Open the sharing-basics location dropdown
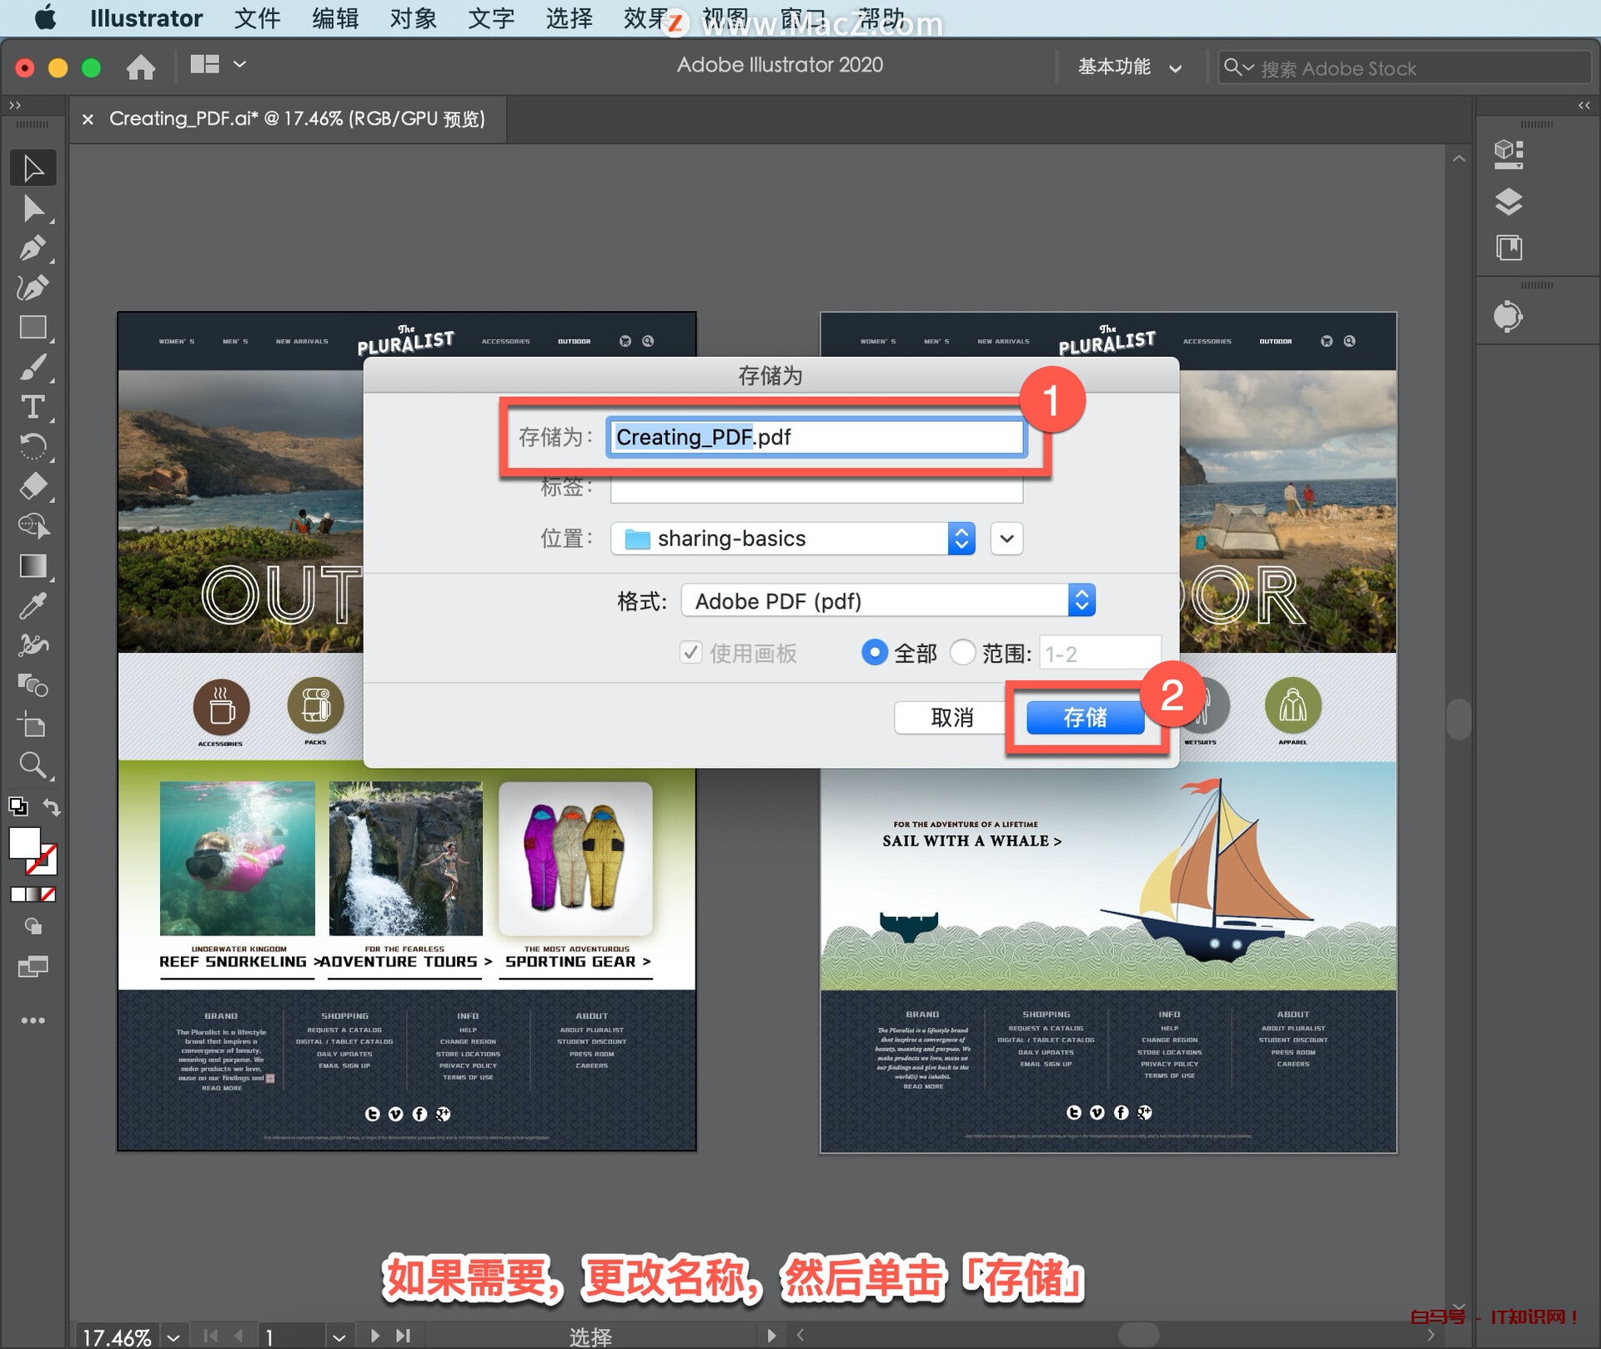This screenshot has height=1349, width=1601. click(x=792, y=539)
